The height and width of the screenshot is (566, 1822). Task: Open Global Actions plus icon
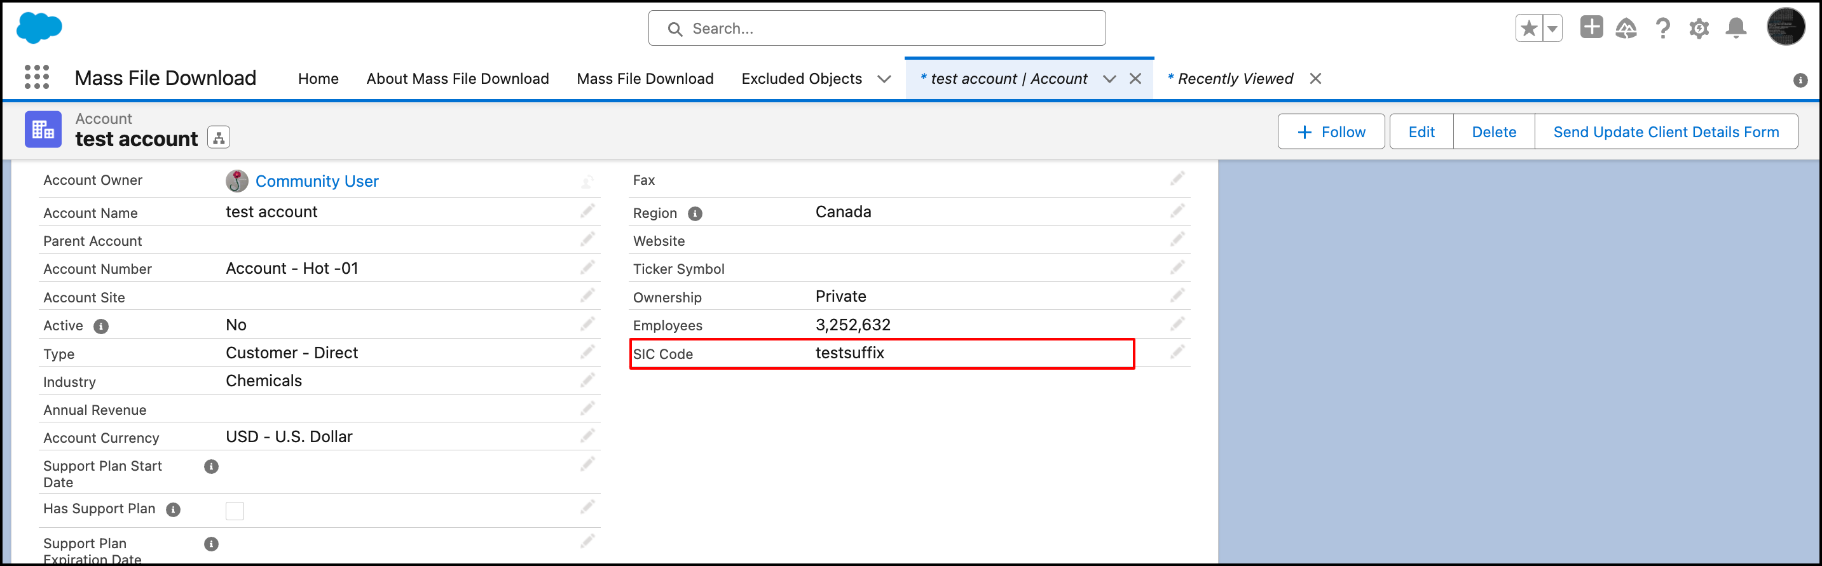1591,27
